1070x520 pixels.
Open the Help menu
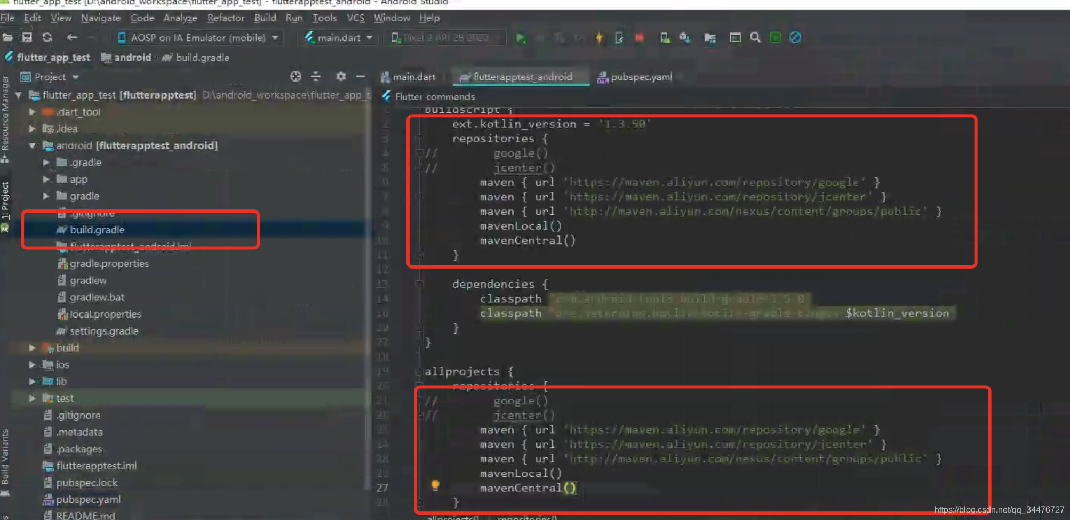tap(429, 18)
